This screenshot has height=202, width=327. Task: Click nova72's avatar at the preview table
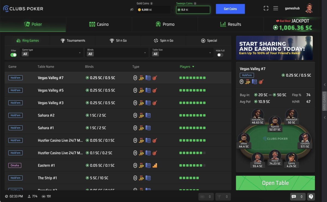[275, 155]
